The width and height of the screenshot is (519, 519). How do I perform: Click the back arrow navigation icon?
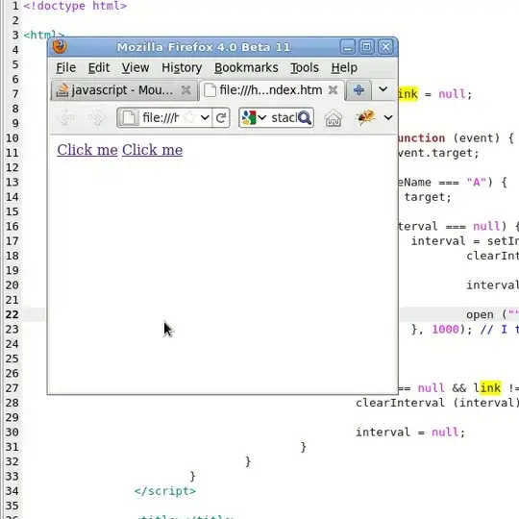tap(66, 117)
